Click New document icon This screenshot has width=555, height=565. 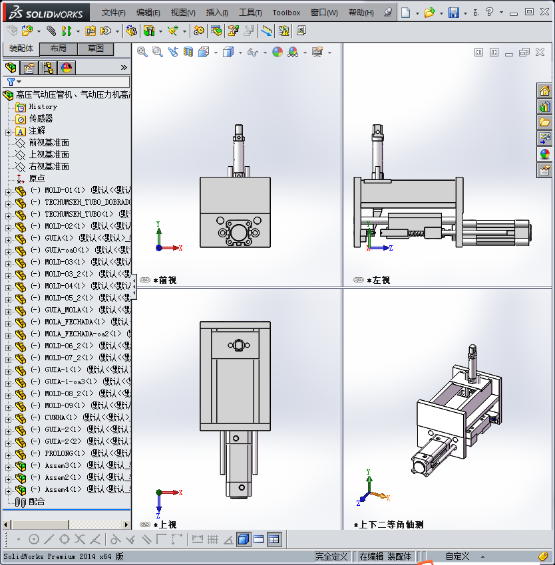[406, 13]
